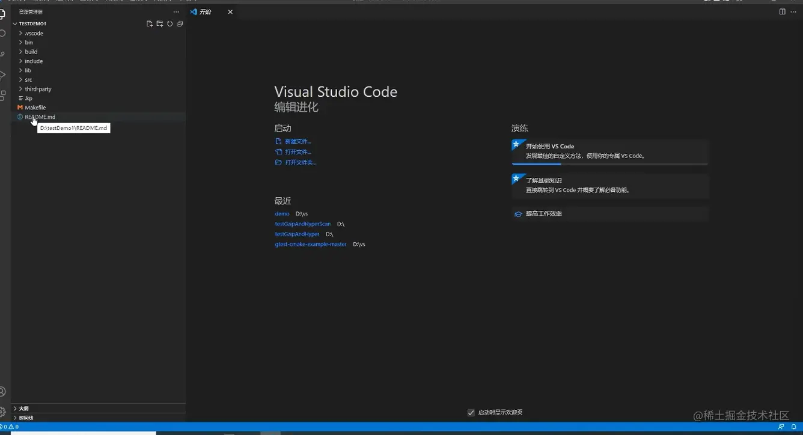Click the star icon beside 了解基础知识
The image size is (803, 435).
(x=516, y=179)
